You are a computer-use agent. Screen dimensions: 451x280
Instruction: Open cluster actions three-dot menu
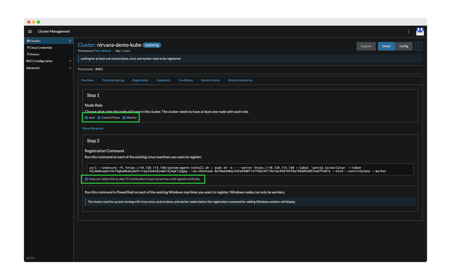click(419, 46)
